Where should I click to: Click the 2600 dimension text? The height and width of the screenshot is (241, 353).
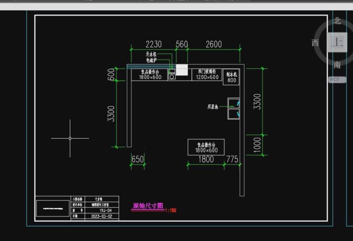[214, 45]
